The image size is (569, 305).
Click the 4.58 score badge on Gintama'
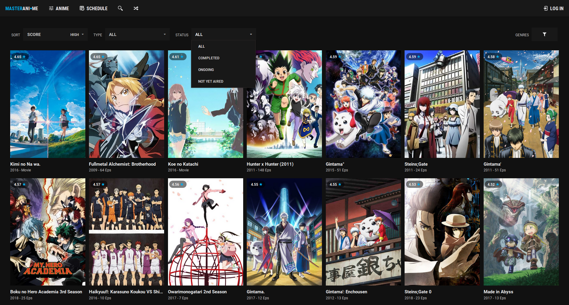click(x=493, y=57)
